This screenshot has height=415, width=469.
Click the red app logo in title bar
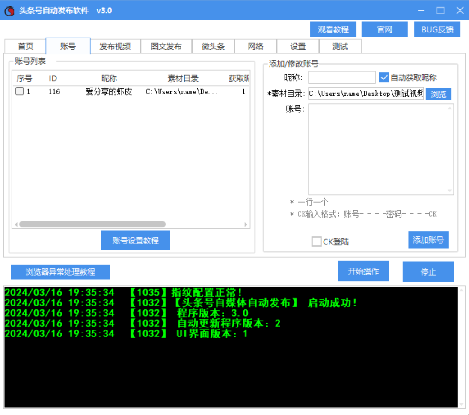9,11
